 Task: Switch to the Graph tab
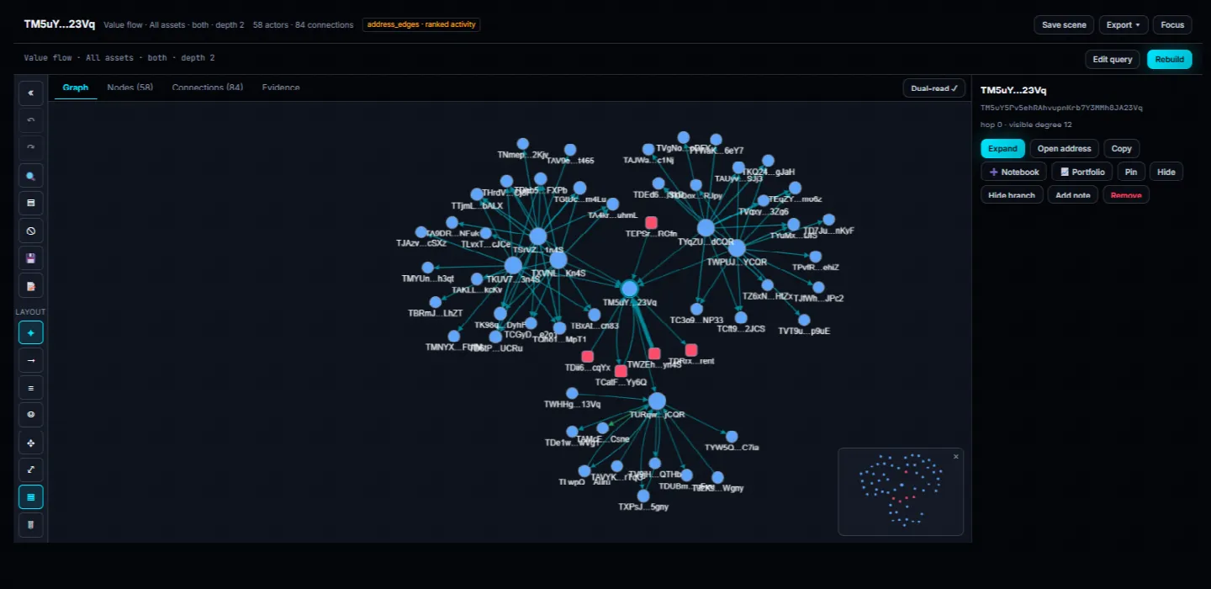76,88
